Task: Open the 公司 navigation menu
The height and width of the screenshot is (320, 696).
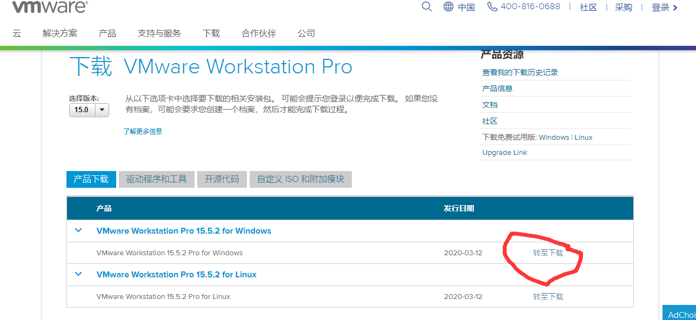Action: pos(306,33)
